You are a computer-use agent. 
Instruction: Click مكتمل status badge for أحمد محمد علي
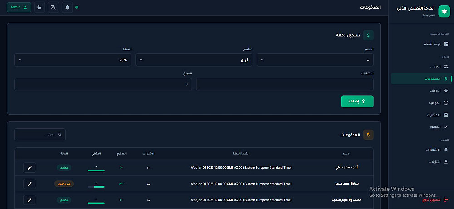[64, 168]
